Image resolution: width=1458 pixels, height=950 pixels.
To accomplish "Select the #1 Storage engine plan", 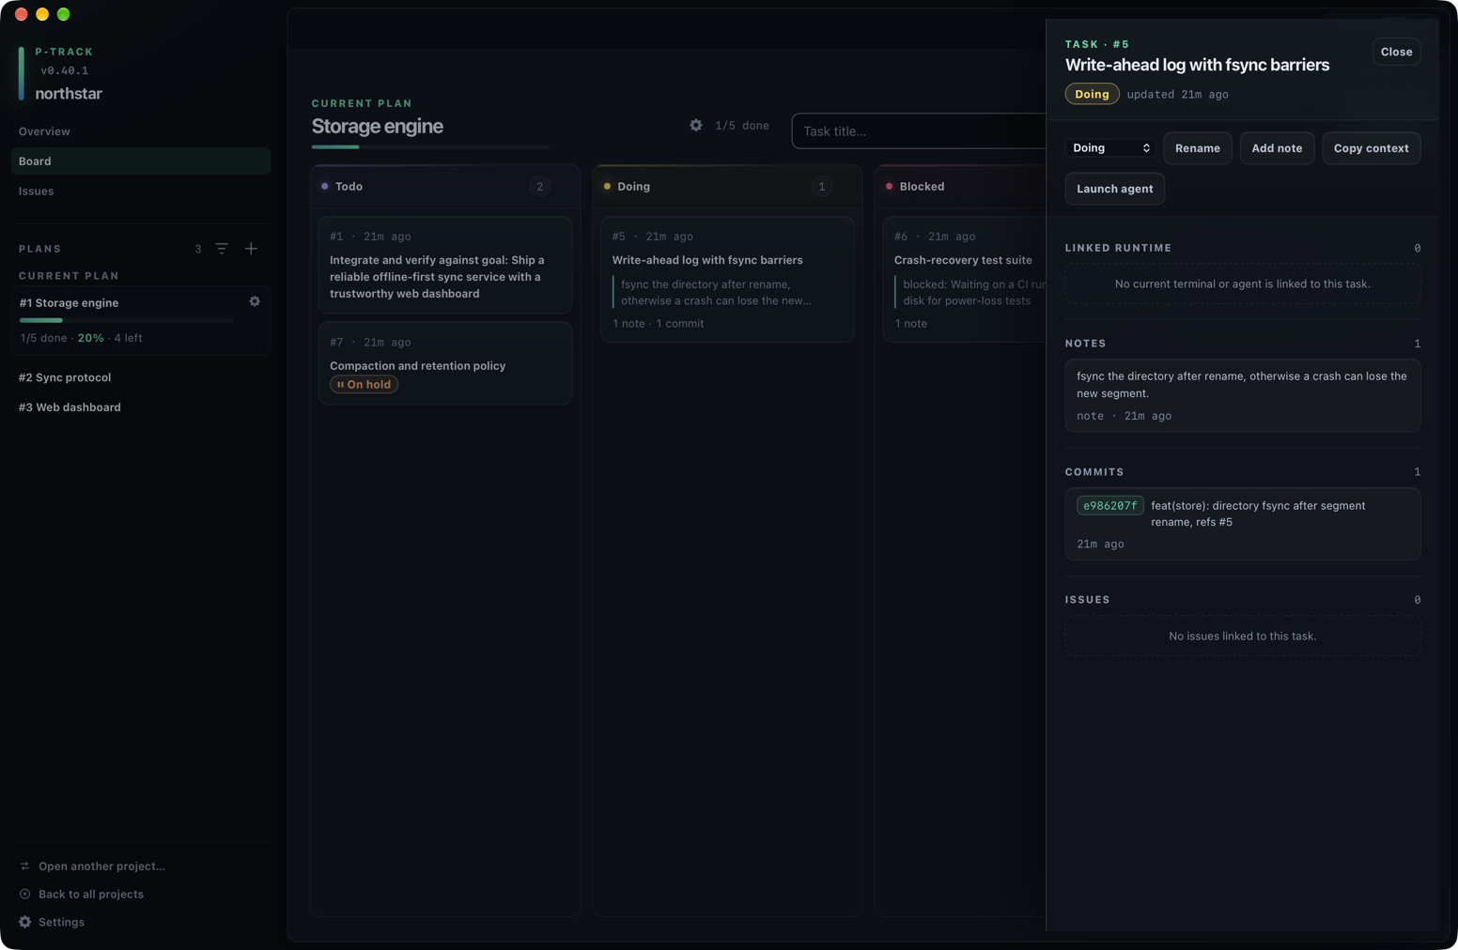I will [x=141, y=320].
